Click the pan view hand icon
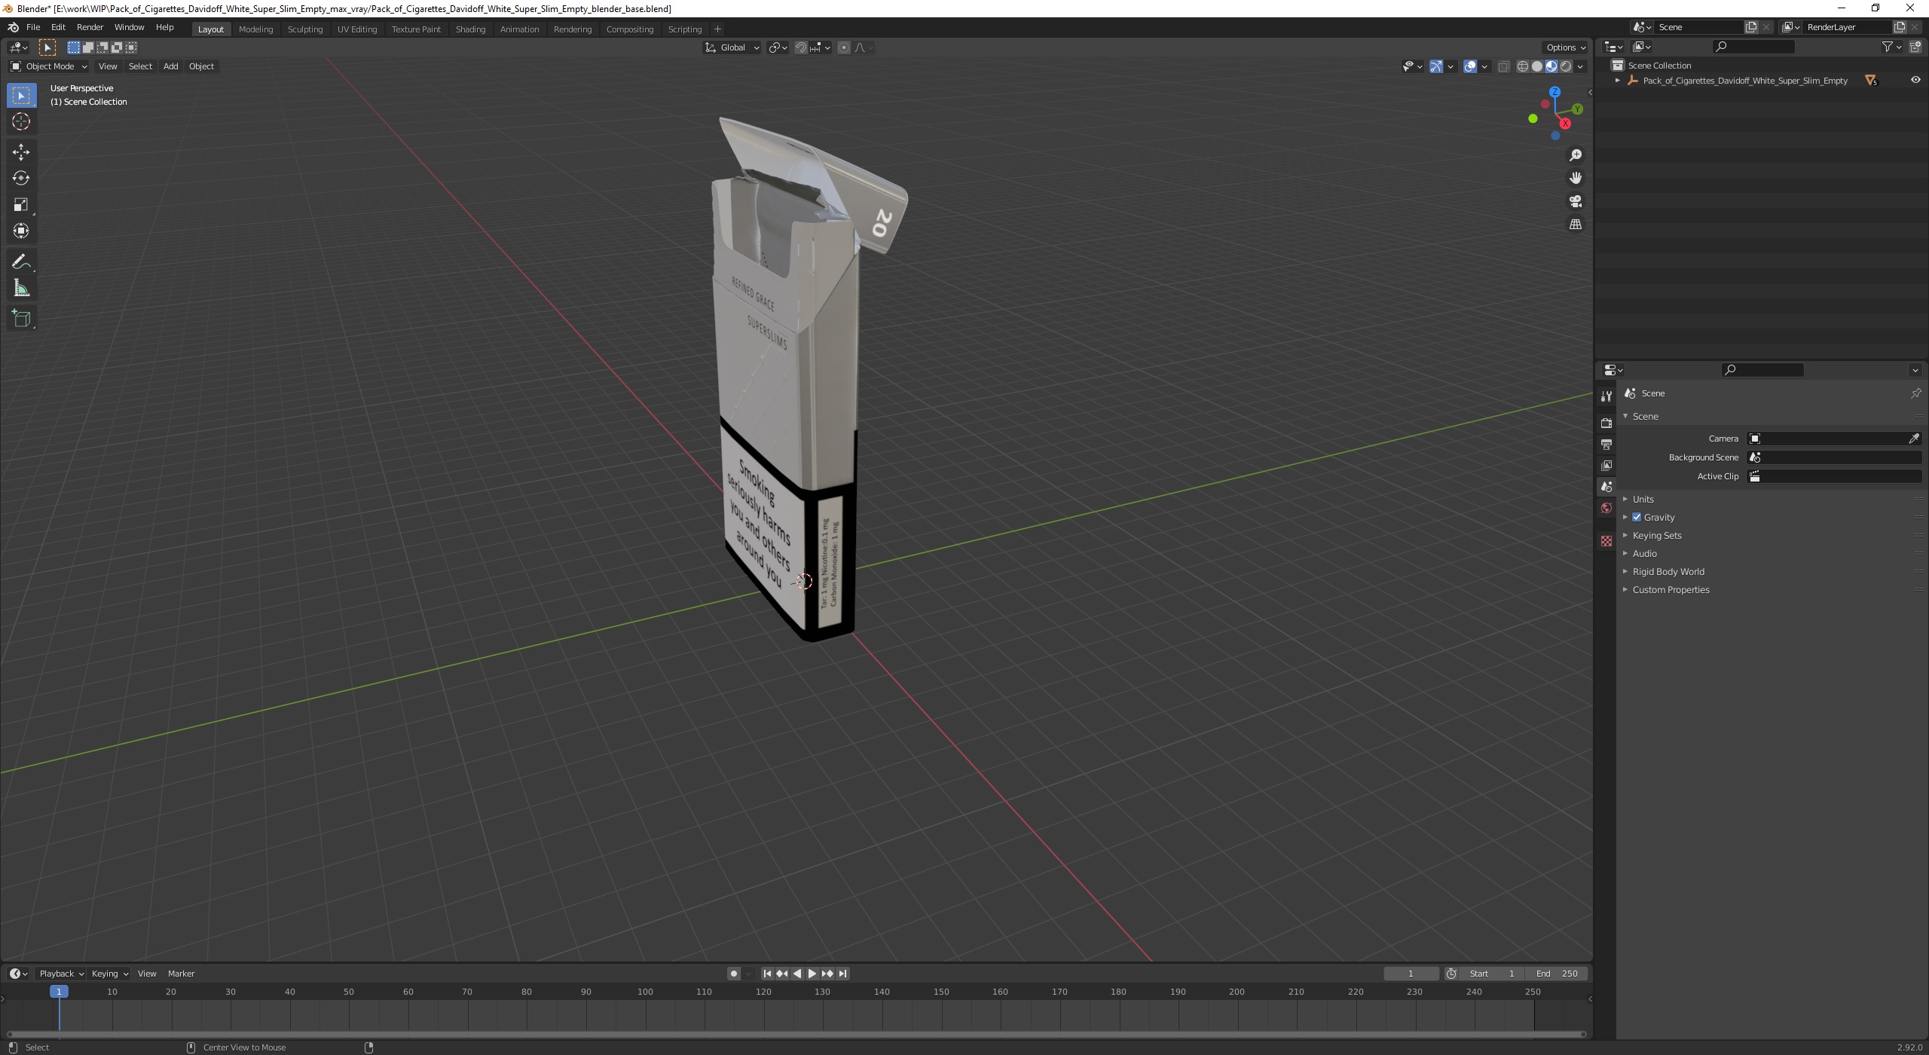1929x1055 pixels. pyautogui.click(x=1576, y=178)
